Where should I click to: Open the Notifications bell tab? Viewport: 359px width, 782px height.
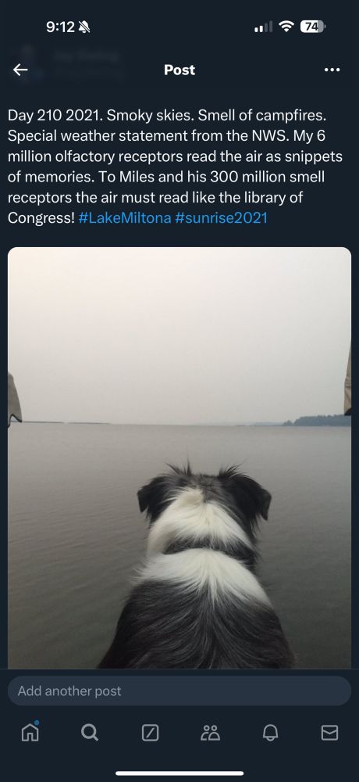pos(270,732)
